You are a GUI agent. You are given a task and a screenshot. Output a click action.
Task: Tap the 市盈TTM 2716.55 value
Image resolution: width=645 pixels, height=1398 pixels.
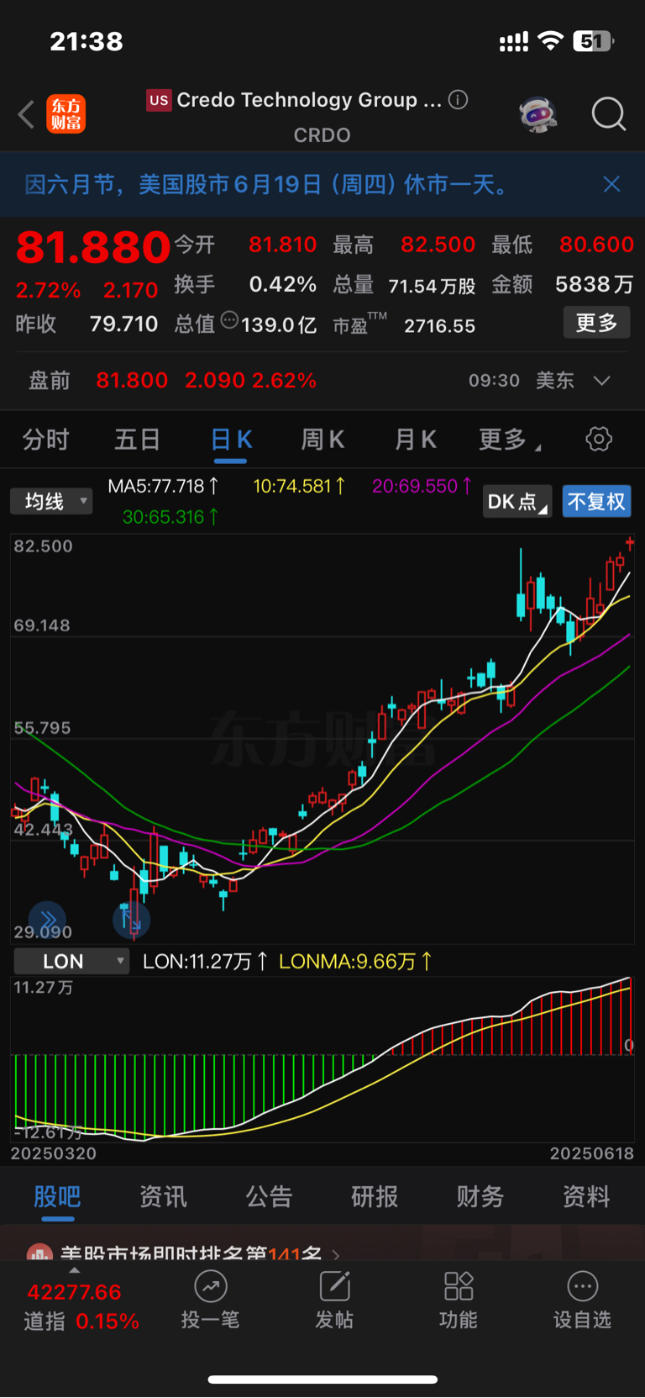[439, 325]
